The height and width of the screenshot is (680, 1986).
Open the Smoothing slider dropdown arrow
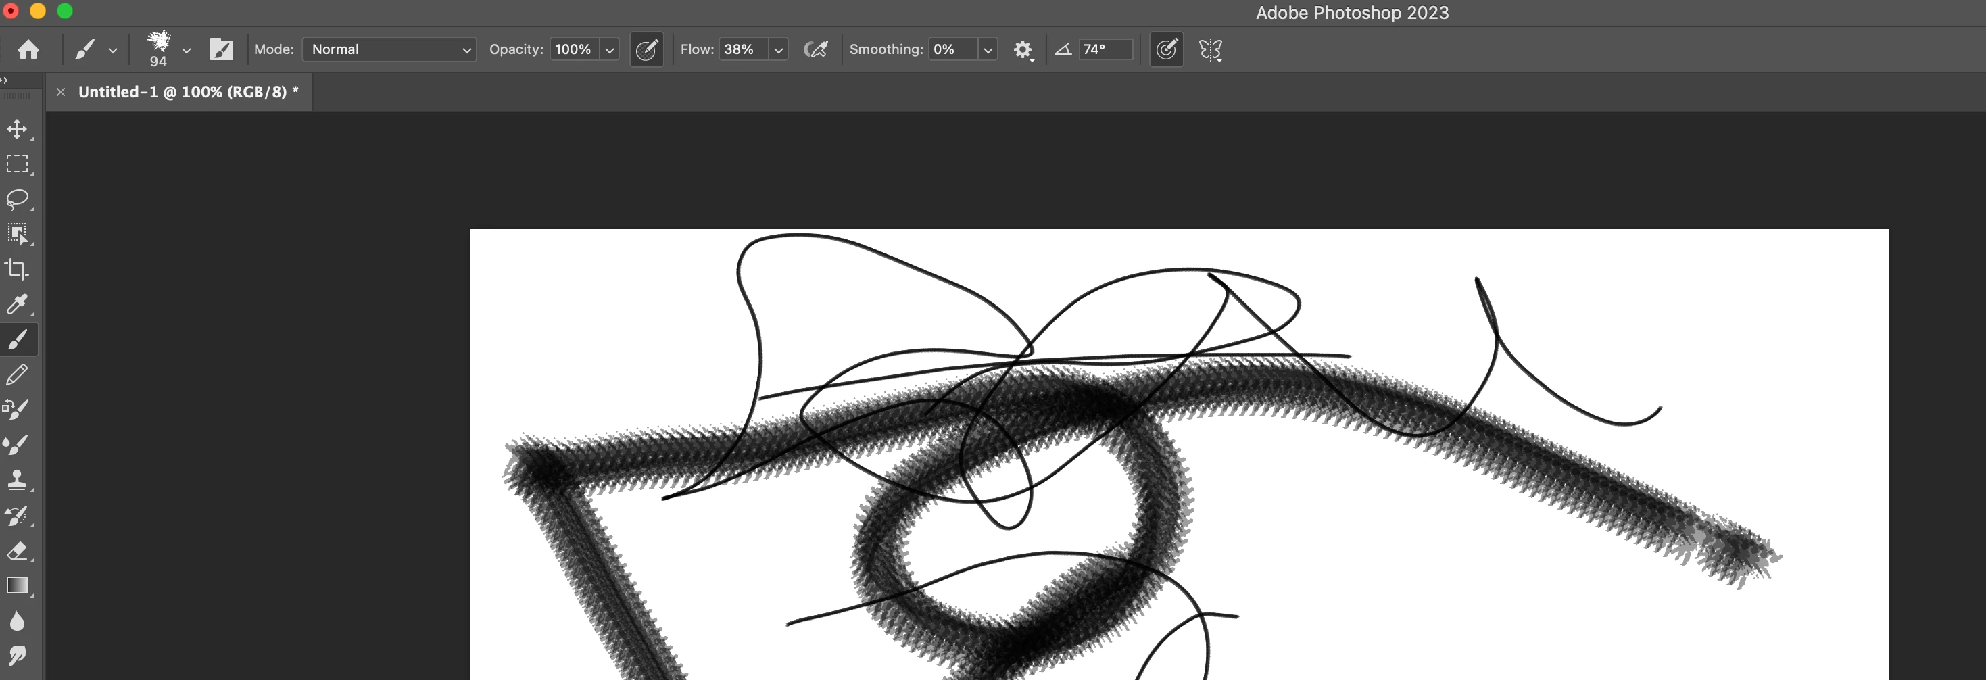pos(988,50)
